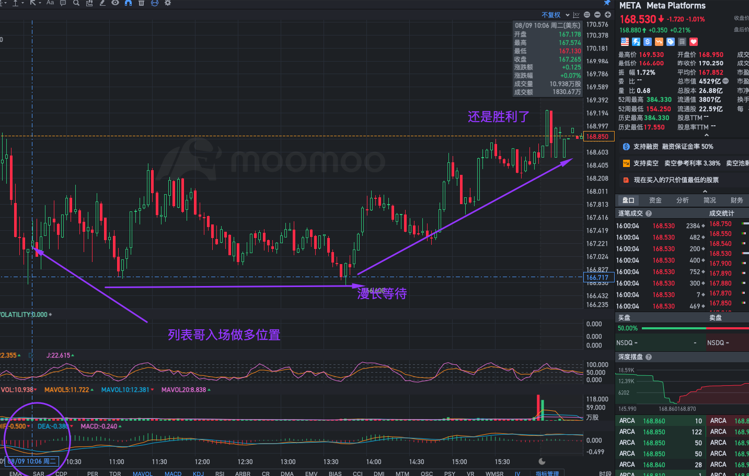Collapse the news section chevron above tabs
The image size is (749, 476).
705,192
